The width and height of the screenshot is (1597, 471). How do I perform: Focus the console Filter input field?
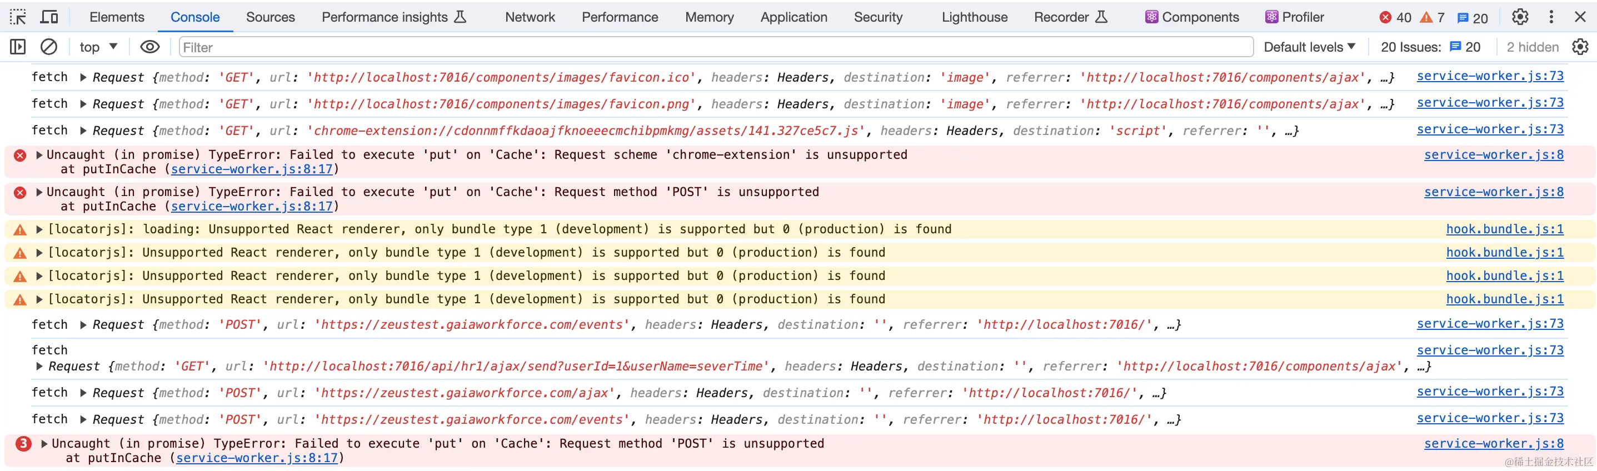click(x=713, y=47)
